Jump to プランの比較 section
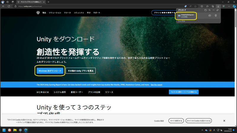Image resolution: width=237 pixels, height=133 pixels. click(94, 92)
